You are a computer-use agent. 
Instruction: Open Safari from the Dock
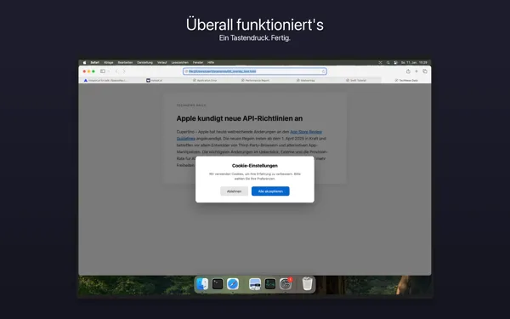pos(233,284)
